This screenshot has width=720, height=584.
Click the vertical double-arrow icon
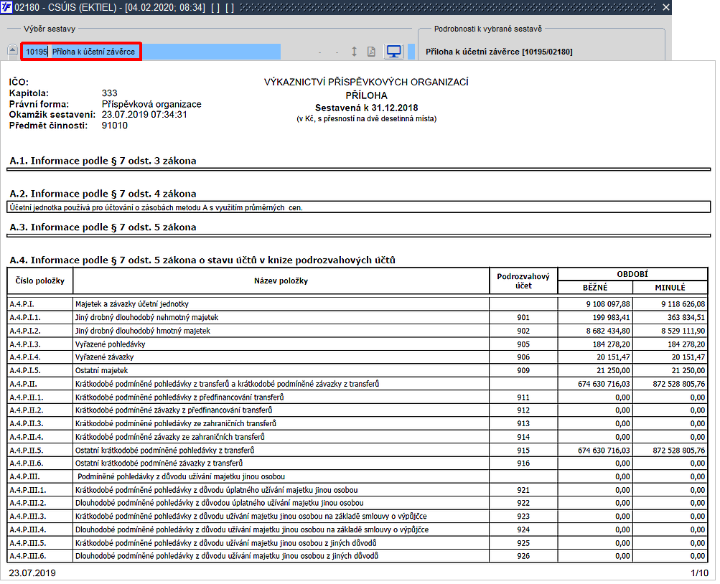354,52
